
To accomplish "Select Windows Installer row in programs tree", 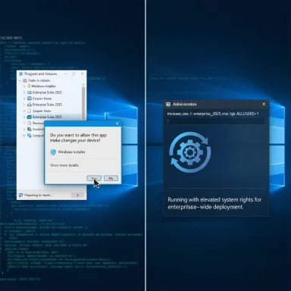I will (x=43, y=86).
